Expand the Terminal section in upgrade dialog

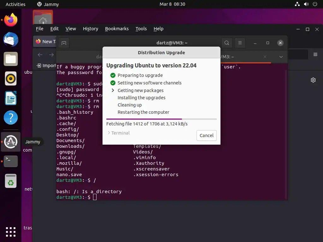pyautogui.click(x=119, y=133)
